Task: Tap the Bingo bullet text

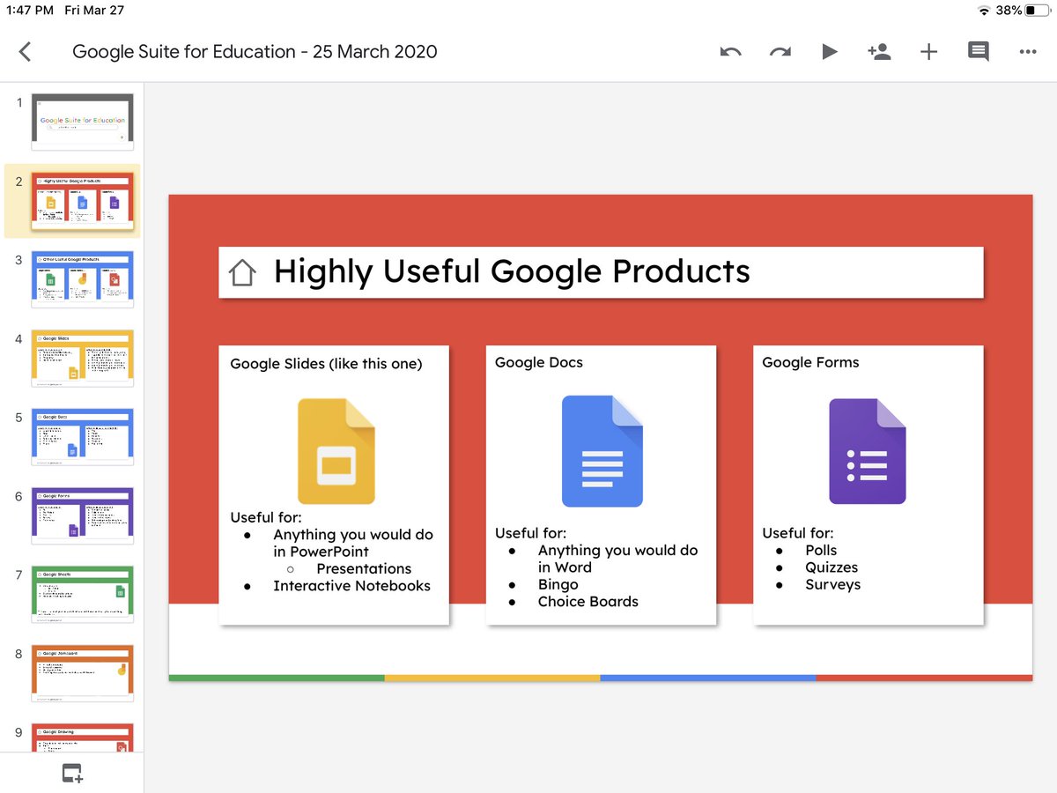Action: pyautogui.click(x=558, y=585)
